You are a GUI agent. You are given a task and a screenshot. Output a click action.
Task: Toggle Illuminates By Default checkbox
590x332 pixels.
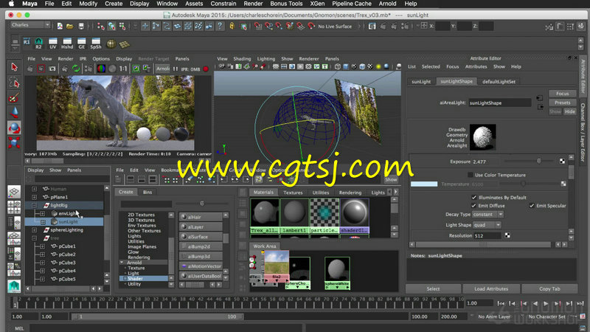point(474,197)
